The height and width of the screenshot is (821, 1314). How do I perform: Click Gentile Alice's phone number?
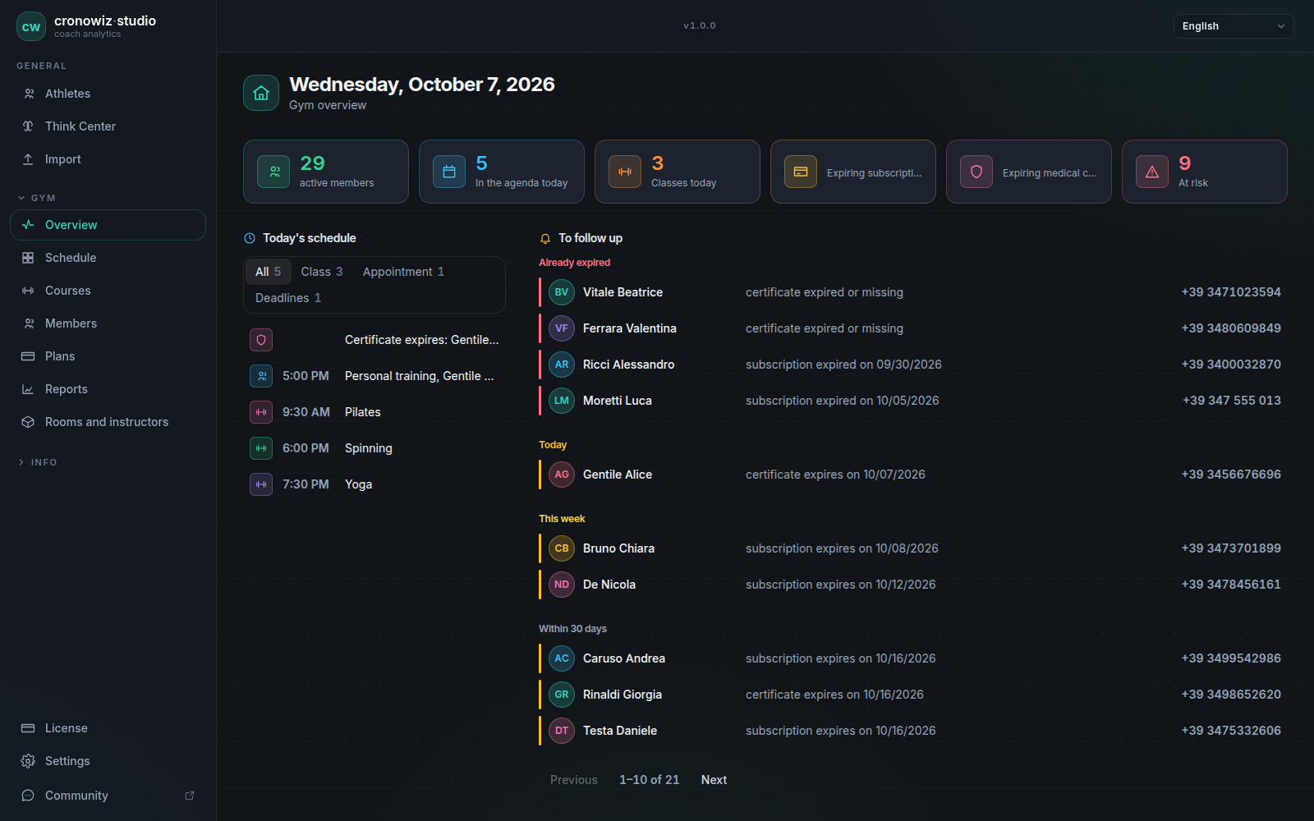point(1231,475)
